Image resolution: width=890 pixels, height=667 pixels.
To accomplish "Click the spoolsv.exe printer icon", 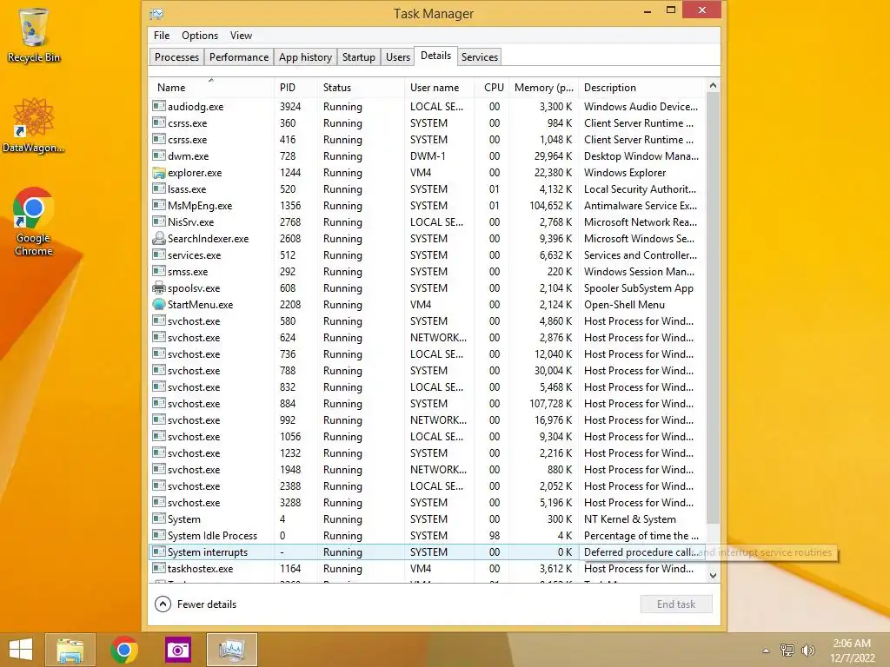I will [159, 287].
